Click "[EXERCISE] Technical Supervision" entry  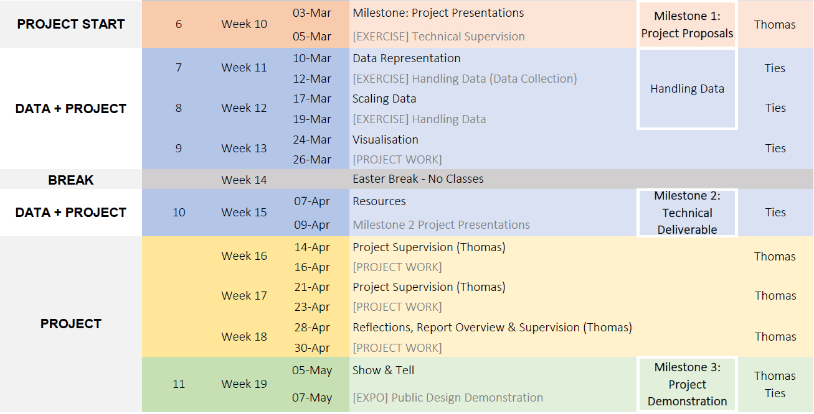[438, 37]
